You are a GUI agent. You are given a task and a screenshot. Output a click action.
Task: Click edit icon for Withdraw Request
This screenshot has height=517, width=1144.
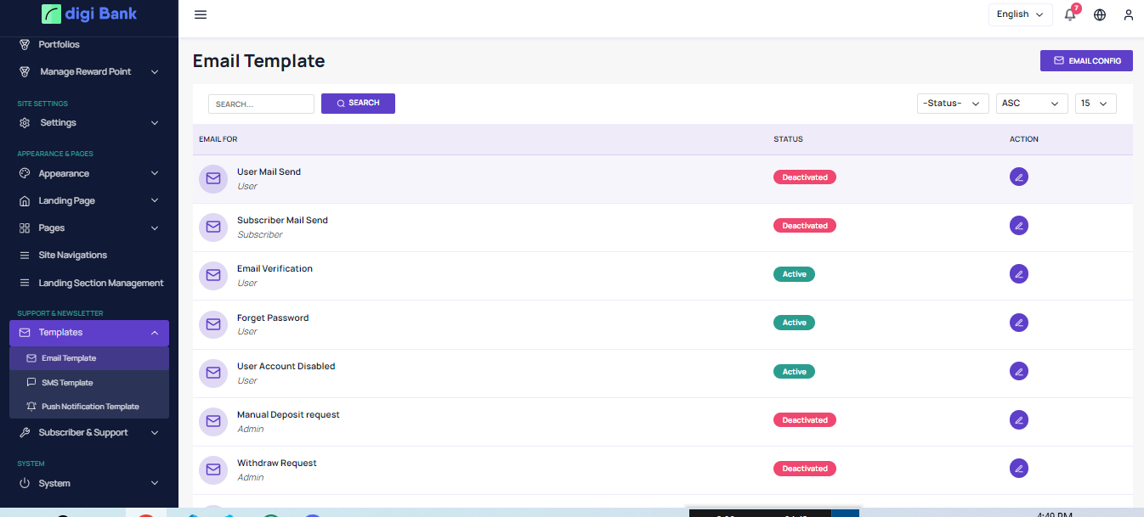(x=1018, y=469)
